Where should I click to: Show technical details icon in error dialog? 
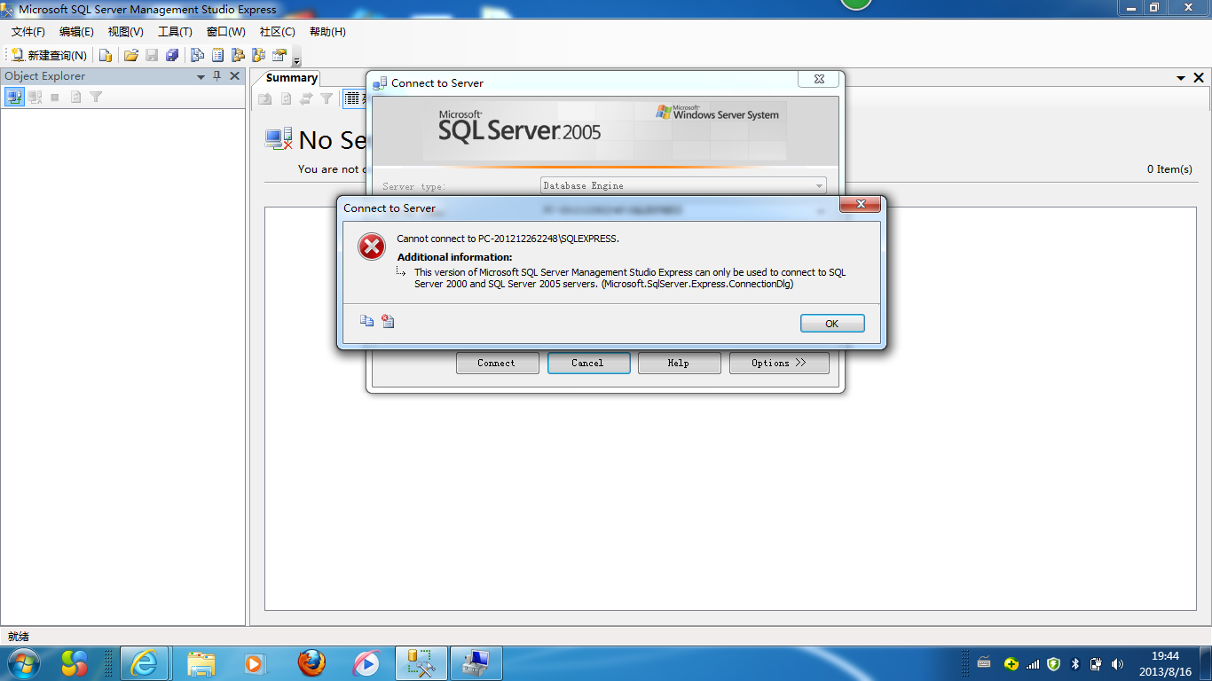click(x=388, y=321)
